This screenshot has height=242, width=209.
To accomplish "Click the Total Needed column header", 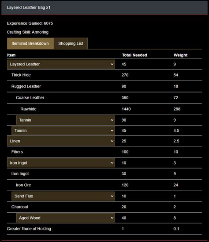I will tap(134, 55).
